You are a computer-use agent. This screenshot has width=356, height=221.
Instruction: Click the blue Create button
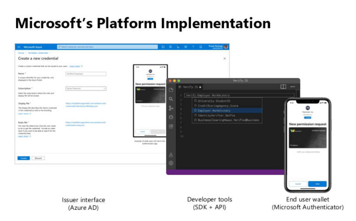(23, 158)
